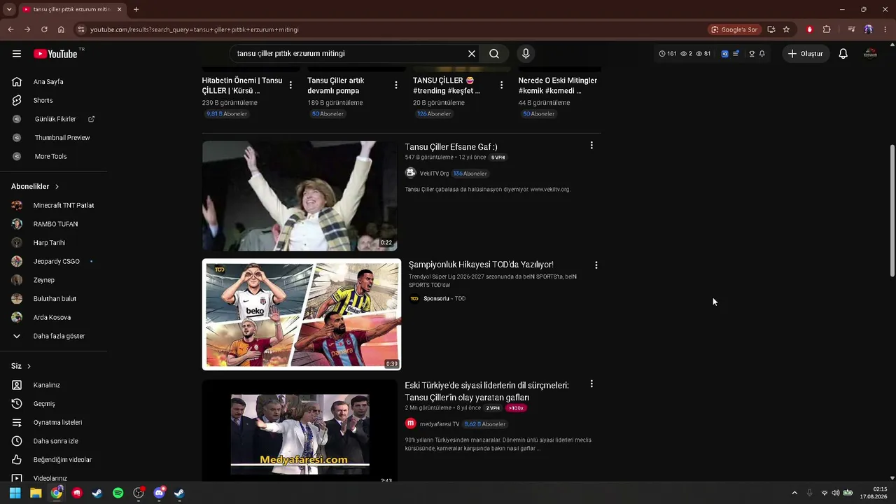
Task: Click the small extension bell beside the trophy
Action: 762,54
